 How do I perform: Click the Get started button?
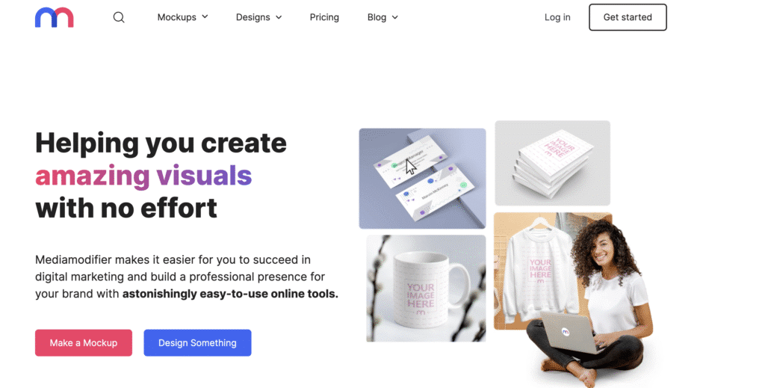(628, 17)
